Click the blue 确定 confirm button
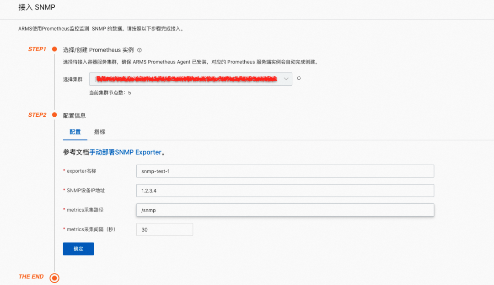 [x=78, y=249]
